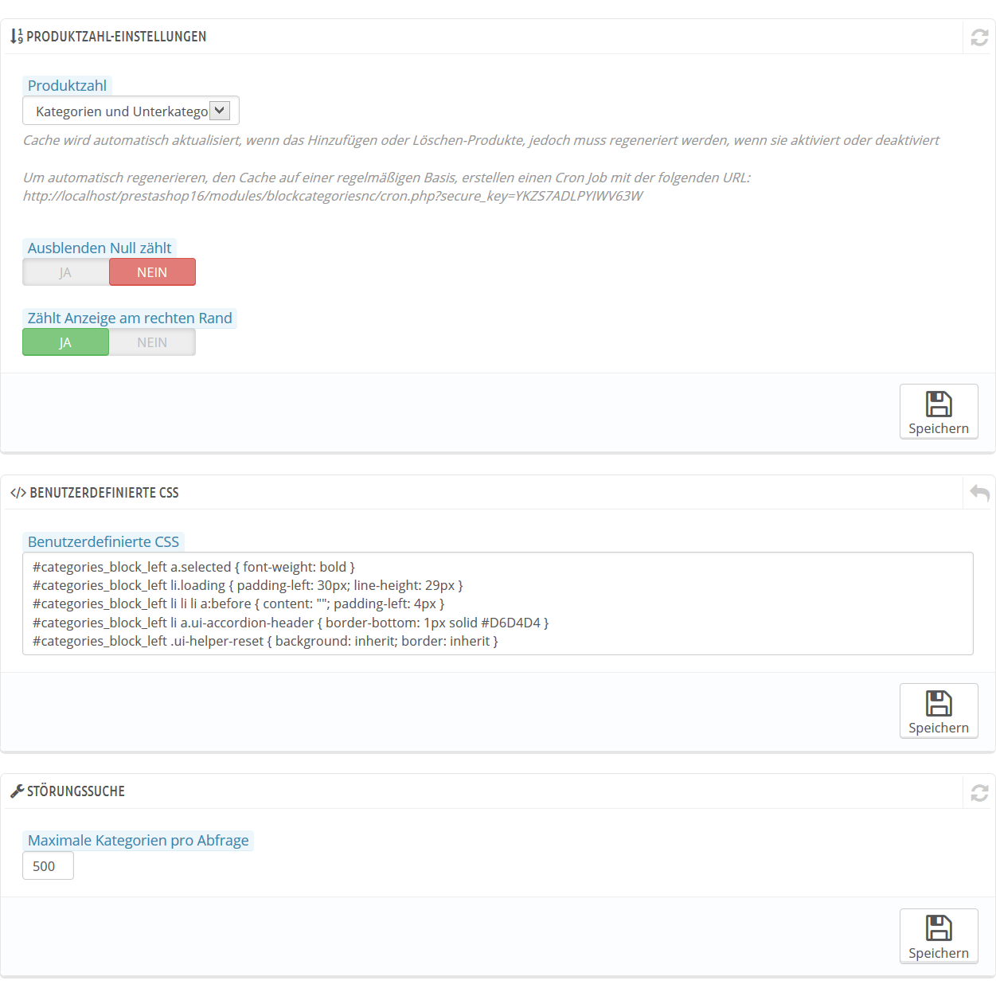The height and width of the screenshot is (996, 996).
Task: Click the Produktzahl dropdown arrow
Action: 220,111
